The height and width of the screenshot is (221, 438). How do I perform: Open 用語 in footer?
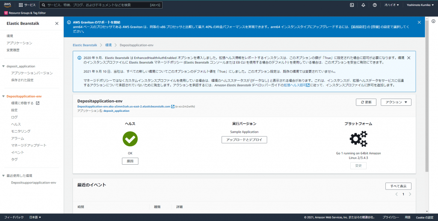point(408,217)
